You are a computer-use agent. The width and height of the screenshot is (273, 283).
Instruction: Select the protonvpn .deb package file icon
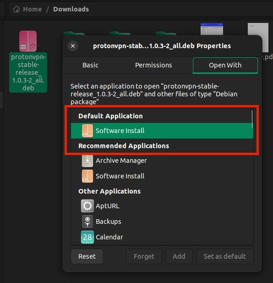pos(28,41)
